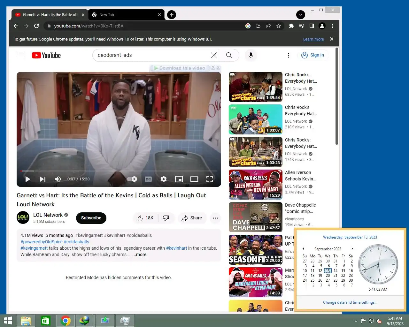Image resolution: width=409 pixels, height=327 pixels.
Task: Click the Download this video button
Action: [180, 68]
